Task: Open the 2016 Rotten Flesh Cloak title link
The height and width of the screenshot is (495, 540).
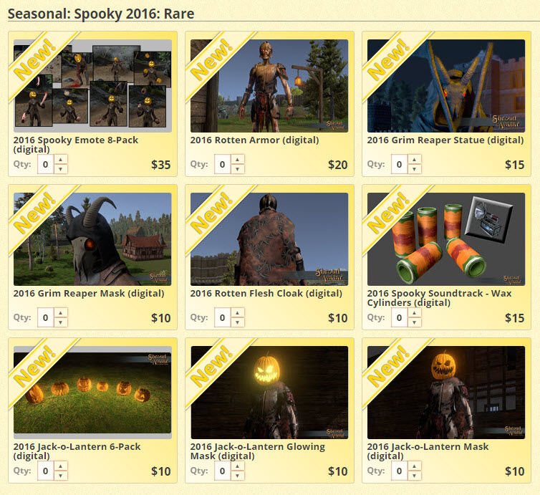Action: [266, 294]
